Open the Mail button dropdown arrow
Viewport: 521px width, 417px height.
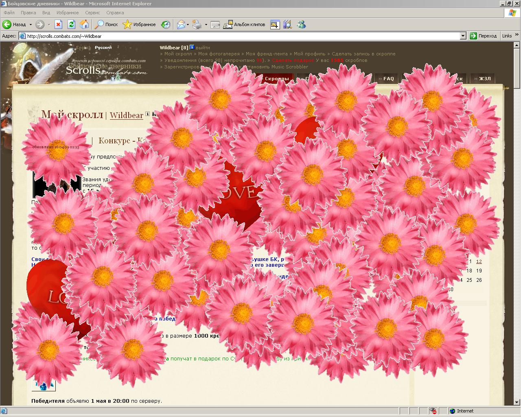click(x=188, y=24)
